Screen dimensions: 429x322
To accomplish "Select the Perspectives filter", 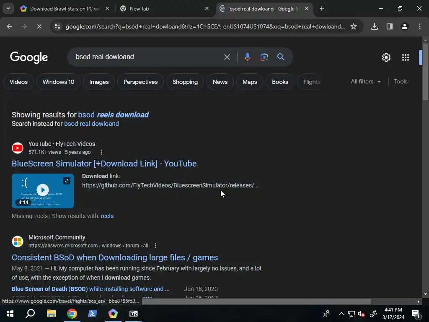I will point(140,82).
